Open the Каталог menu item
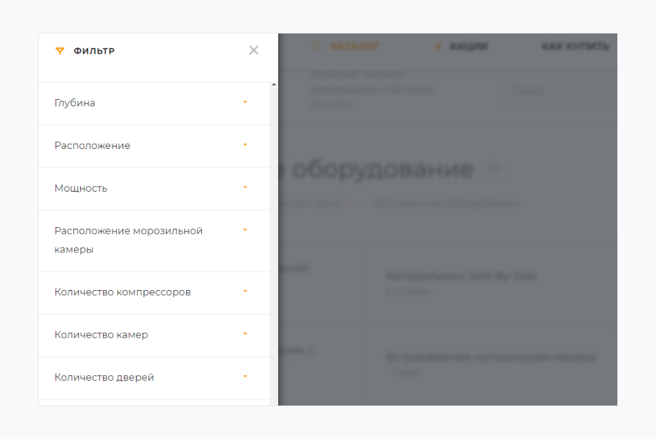656x439 pixels. tap(354, 47)
